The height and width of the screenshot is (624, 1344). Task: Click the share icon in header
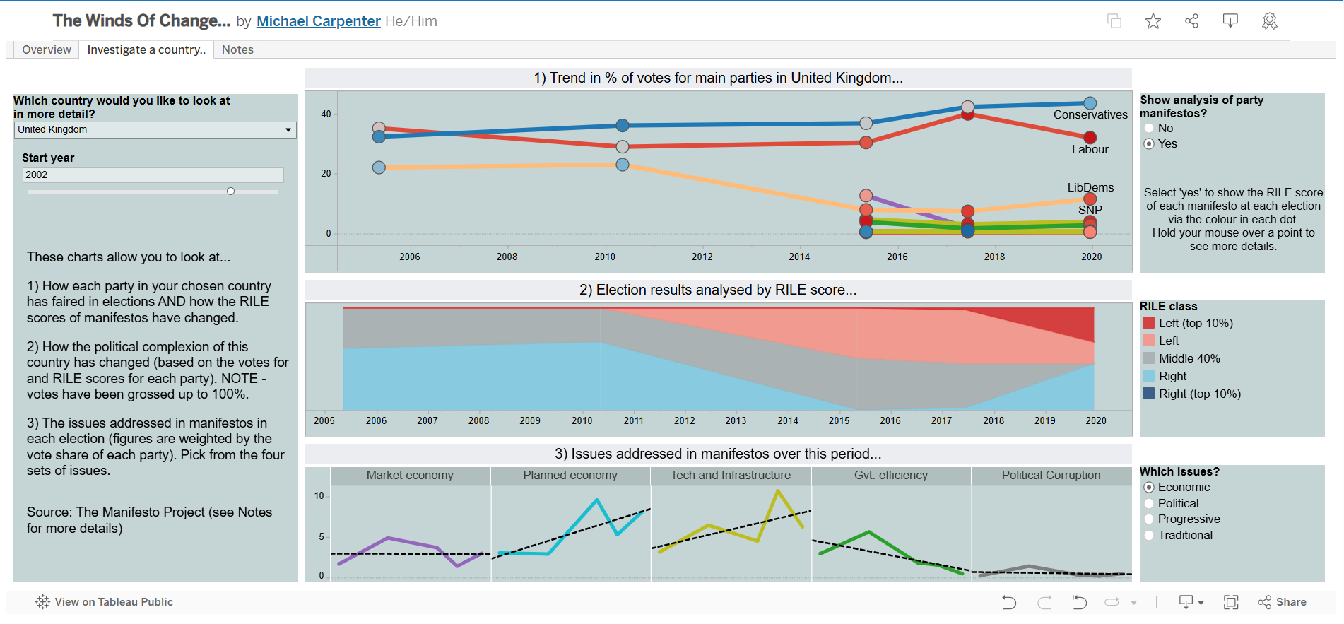pos(1191,21)
